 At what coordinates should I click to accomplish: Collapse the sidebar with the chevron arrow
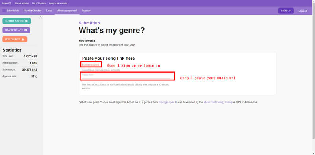click(41, 17)
